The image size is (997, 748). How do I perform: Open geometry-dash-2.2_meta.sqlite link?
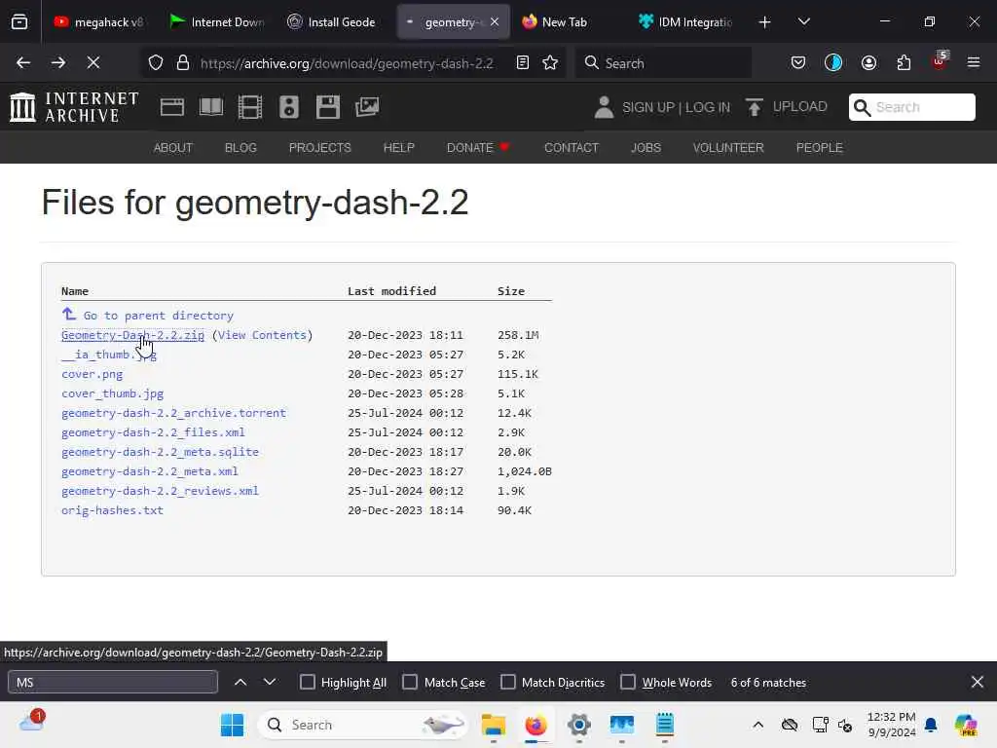161,452
